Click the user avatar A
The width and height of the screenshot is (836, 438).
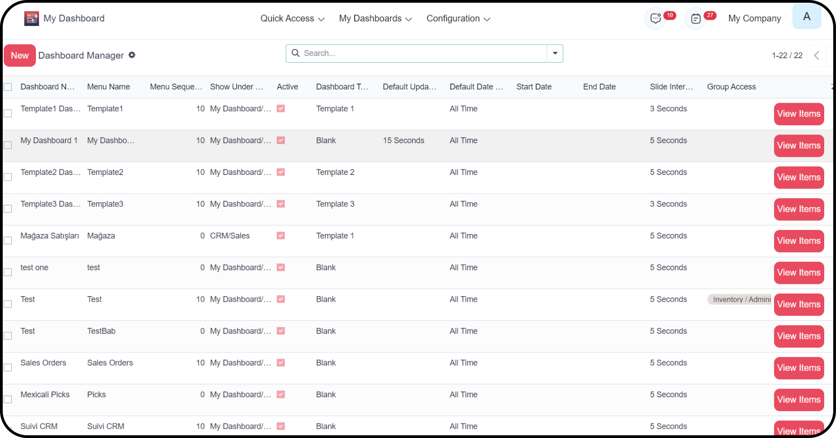[806, 17]
